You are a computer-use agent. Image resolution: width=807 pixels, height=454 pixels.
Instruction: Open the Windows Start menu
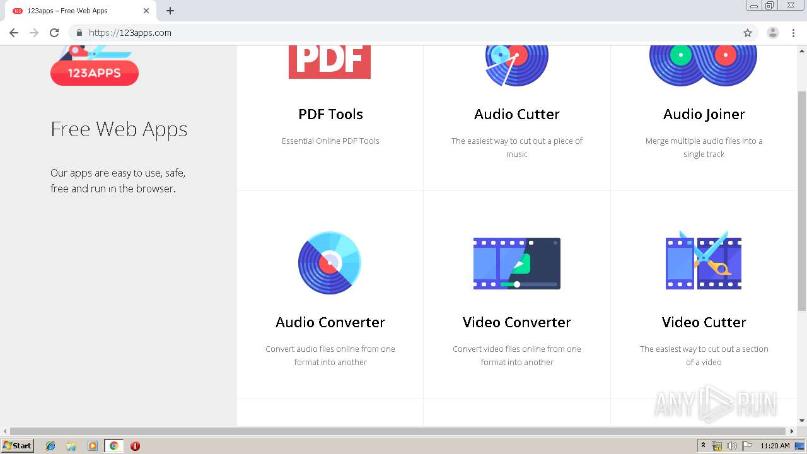(18, 446)
